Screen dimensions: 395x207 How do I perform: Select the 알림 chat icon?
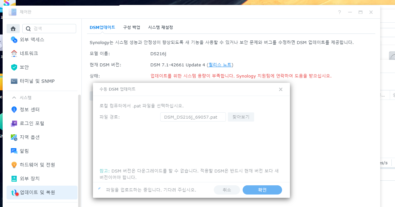[14, 151]
